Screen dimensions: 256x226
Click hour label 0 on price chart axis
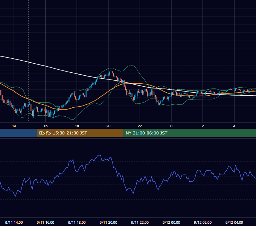point(171,126)
